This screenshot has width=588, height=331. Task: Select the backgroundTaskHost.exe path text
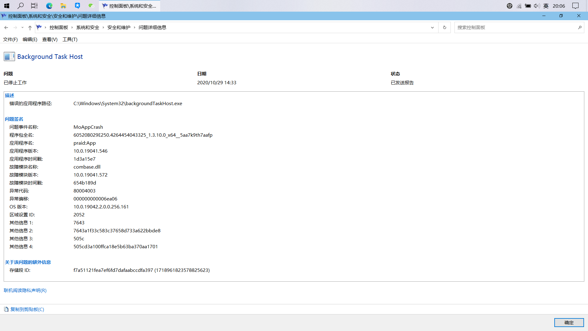pyautogui.click(x=128, y=104)
